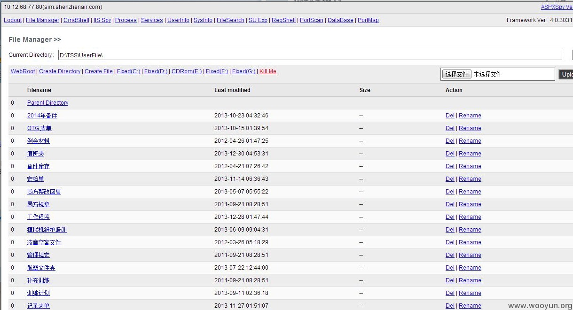Screen dimensions: 573x310
Task: Open the 训练计划 folder
Action: coord(38,293)
